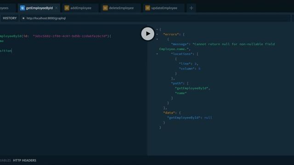
Task: Switch to the getEmployeeById tab
Action: [39, 8]
